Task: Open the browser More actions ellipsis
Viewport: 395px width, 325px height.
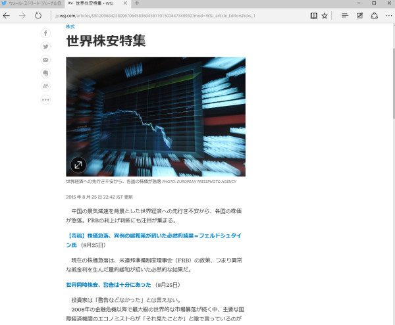Action: click(388, 16)
